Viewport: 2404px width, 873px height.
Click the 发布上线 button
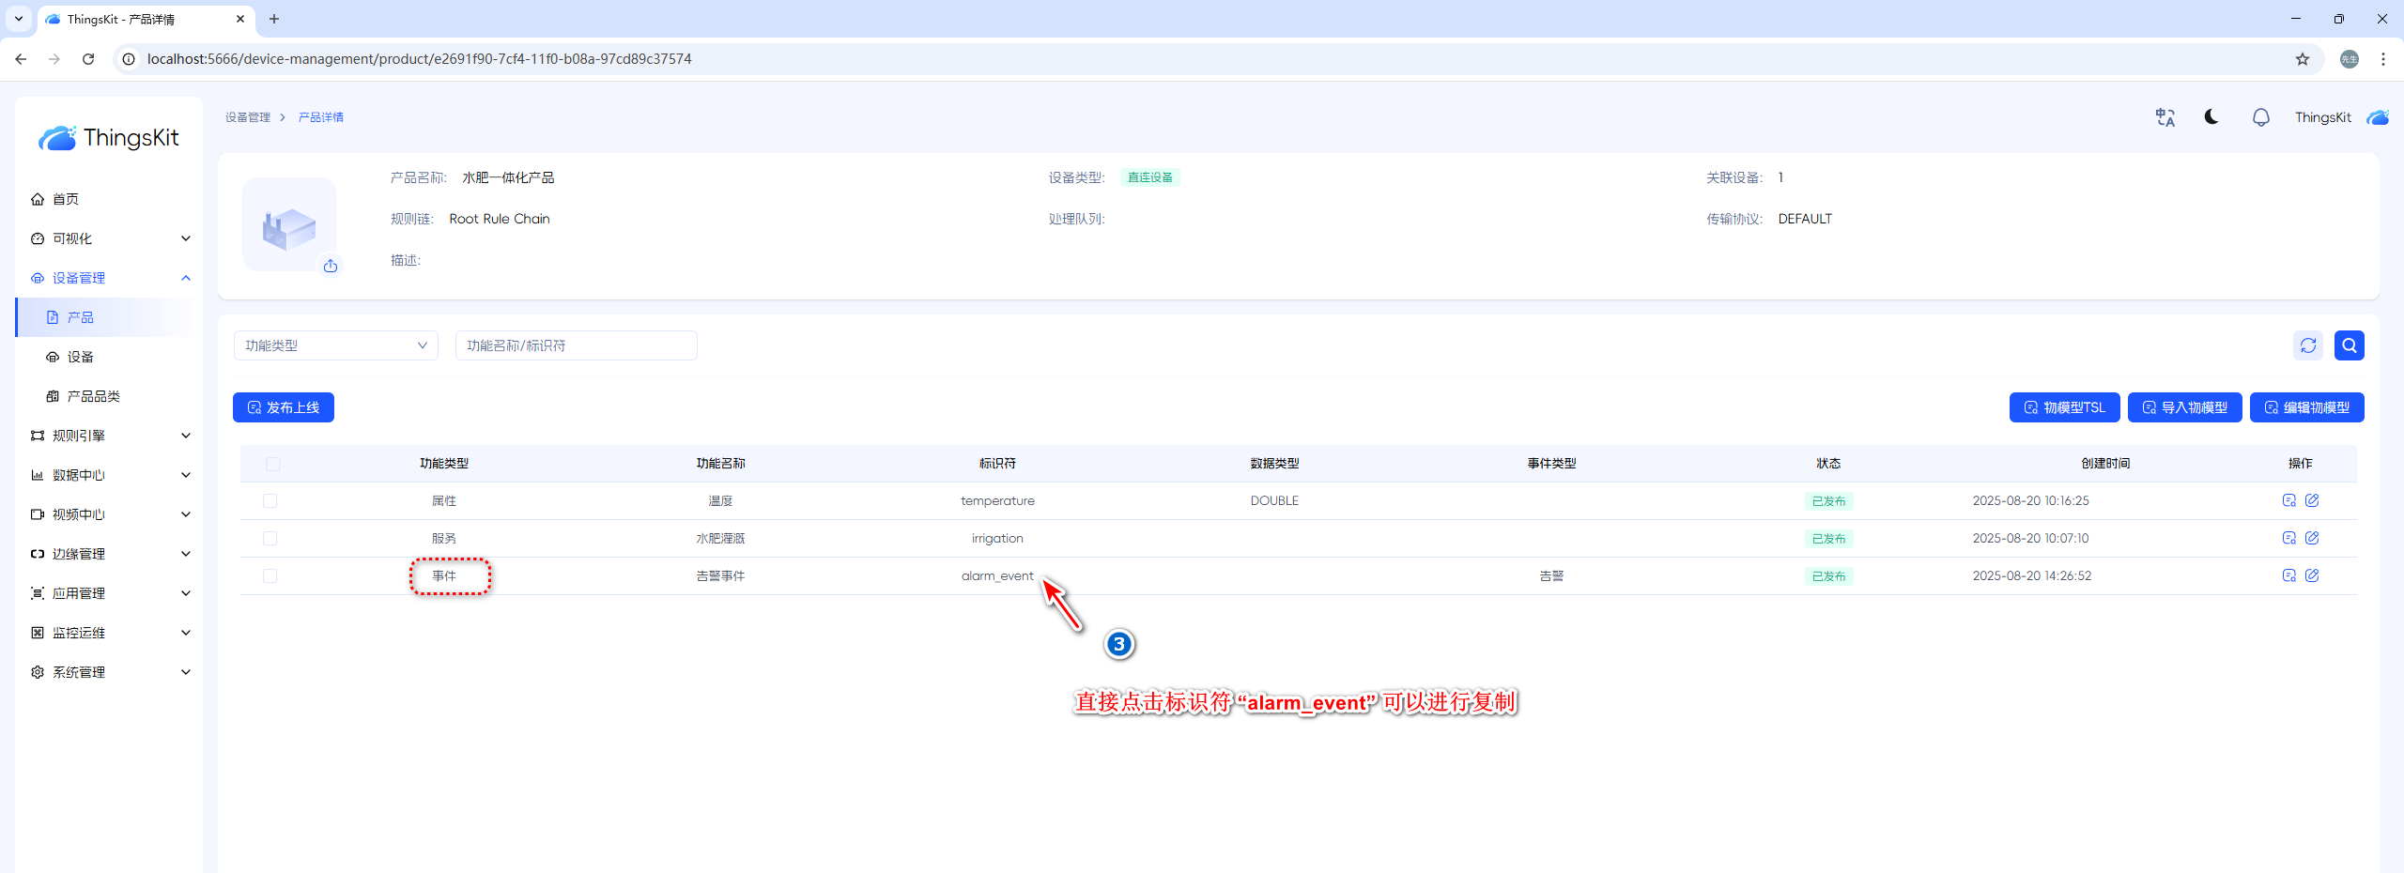[x=284, y=407]
